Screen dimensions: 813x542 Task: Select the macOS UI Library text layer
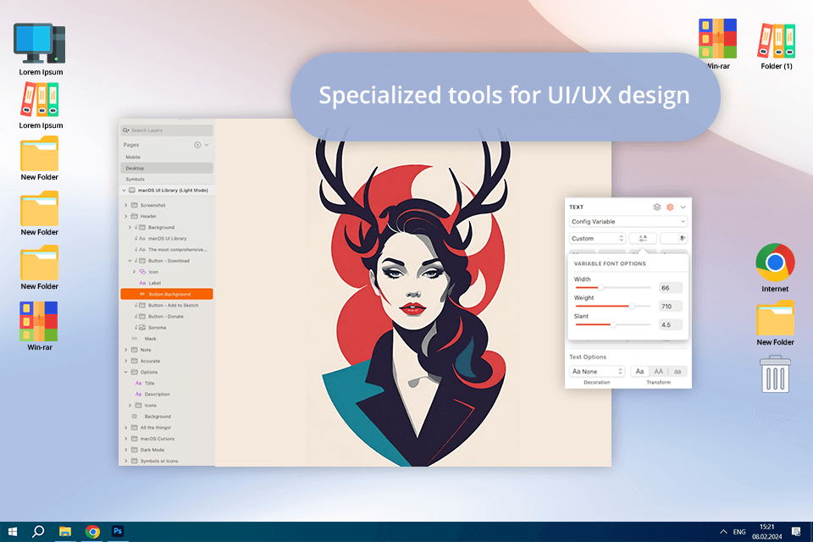tap(167, 238)
